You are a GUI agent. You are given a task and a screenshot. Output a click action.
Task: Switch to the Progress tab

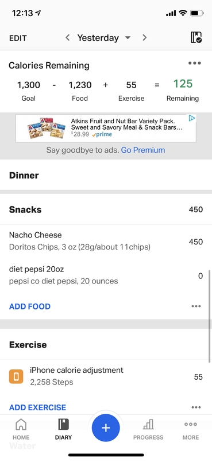pyautogui.click(x=148, y=429)
